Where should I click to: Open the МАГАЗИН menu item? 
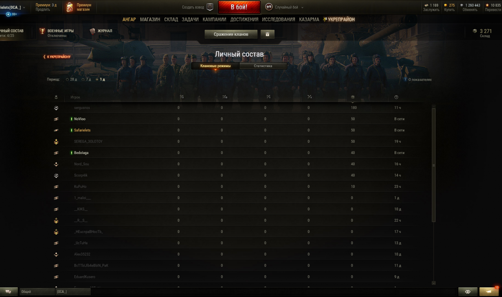point(150,19)
